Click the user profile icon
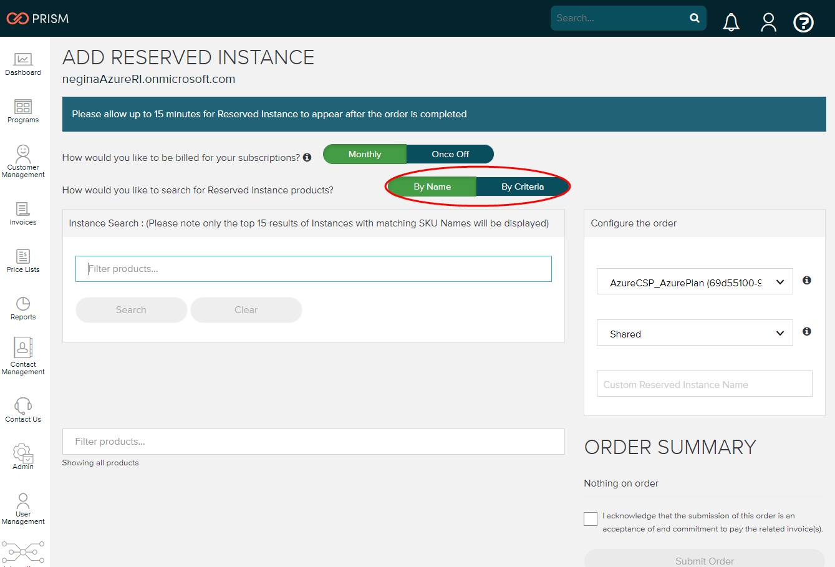The height and width of the screenshot is (567, 835). (768, 22)
